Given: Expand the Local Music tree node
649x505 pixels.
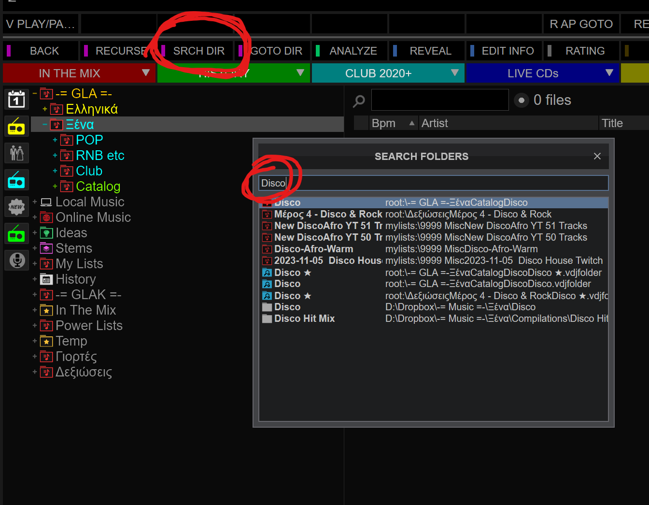Looking at the screenshot, I should click(x=35, y=202).
